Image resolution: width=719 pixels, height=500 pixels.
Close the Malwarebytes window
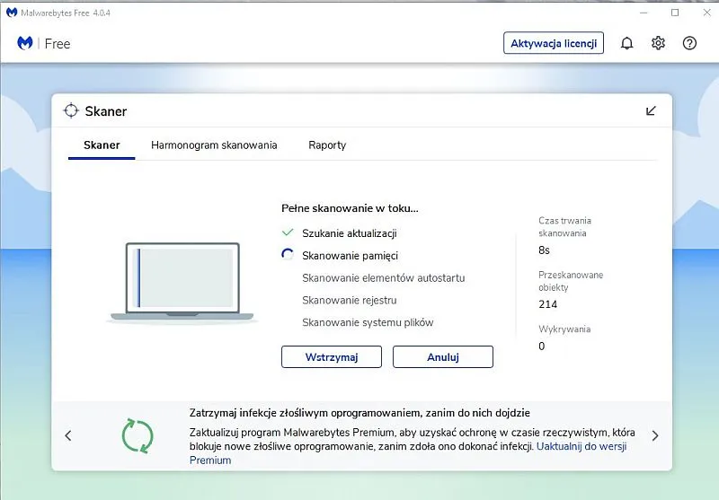click(706, 13)
